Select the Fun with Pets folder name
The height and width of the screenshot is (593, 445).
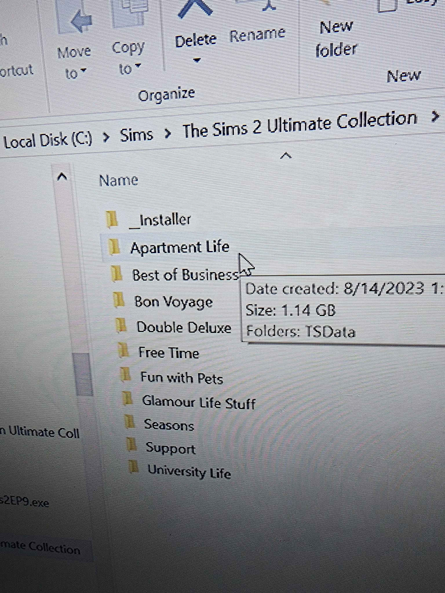point(182,378)
